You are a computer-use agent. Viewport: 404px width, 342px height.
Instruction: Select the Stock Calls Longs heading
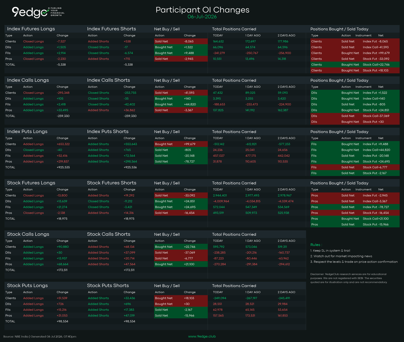tap(28, 234)
